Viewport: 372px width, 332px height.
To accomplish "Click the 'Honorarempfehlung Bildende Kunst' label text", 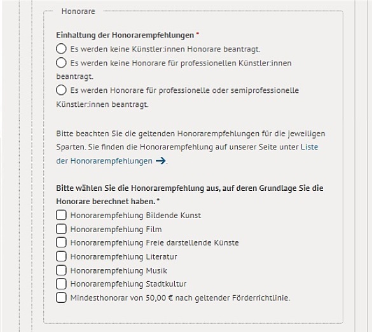I will (135, 216).
